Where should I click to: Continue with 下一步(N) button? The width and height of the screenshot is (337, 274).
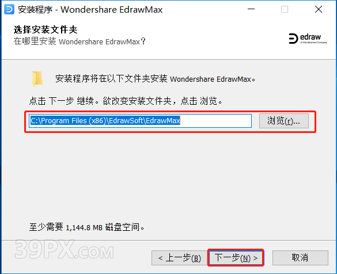(x=236, y=258)
